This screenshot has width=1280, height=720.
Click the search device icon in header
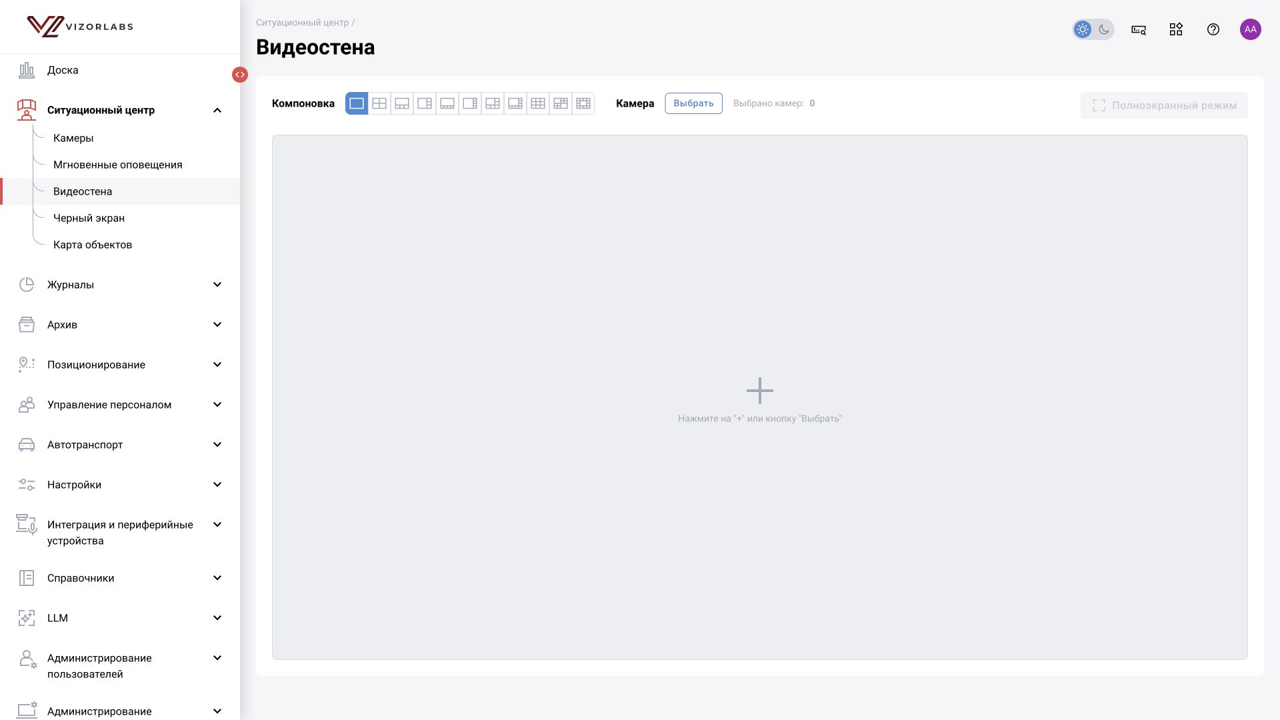(1139, 29)
